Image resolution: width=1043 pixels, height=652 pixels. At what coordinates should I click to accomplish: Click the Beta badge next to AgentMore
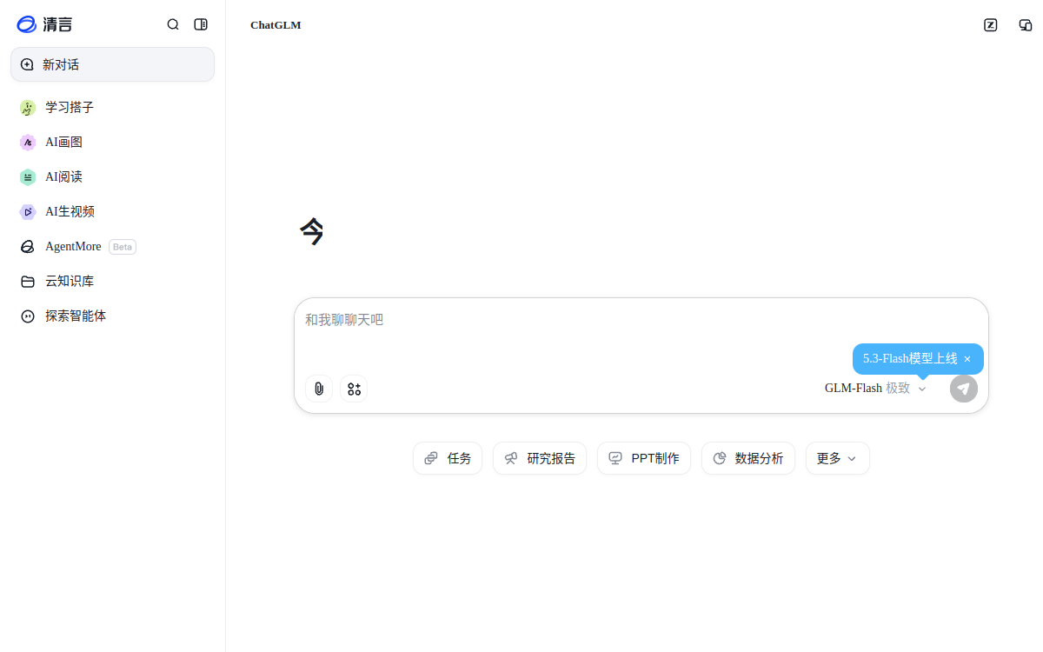[123, 247]
